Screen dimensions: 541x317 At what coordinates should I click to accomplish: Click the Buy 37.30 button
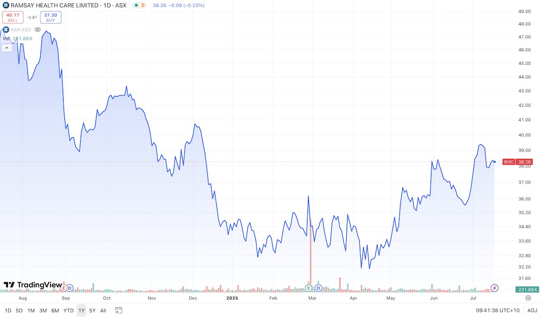pyautogui.click(x=50, y=18)
